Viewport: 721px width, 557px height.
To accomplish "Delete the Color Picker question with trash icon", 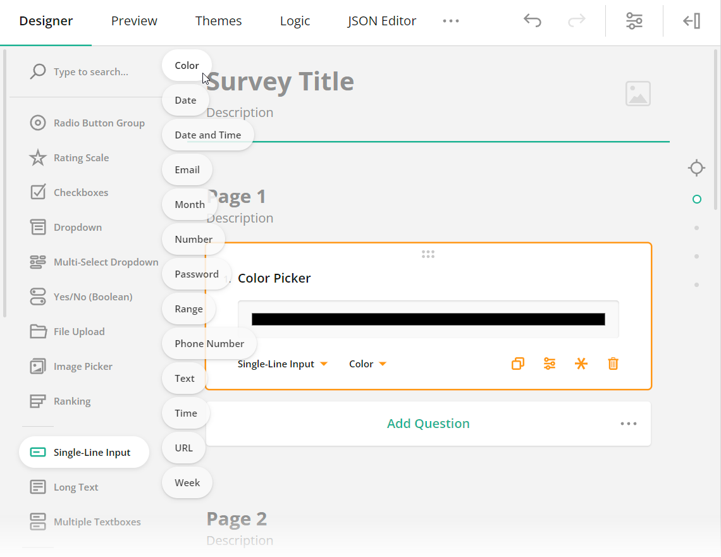I will 613,364.
